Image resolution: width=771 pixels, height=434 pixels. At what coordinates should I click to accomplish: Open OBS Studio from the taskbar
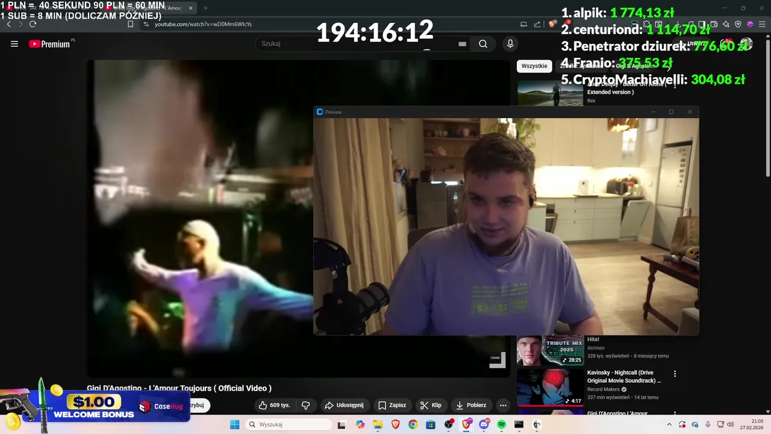449,424
